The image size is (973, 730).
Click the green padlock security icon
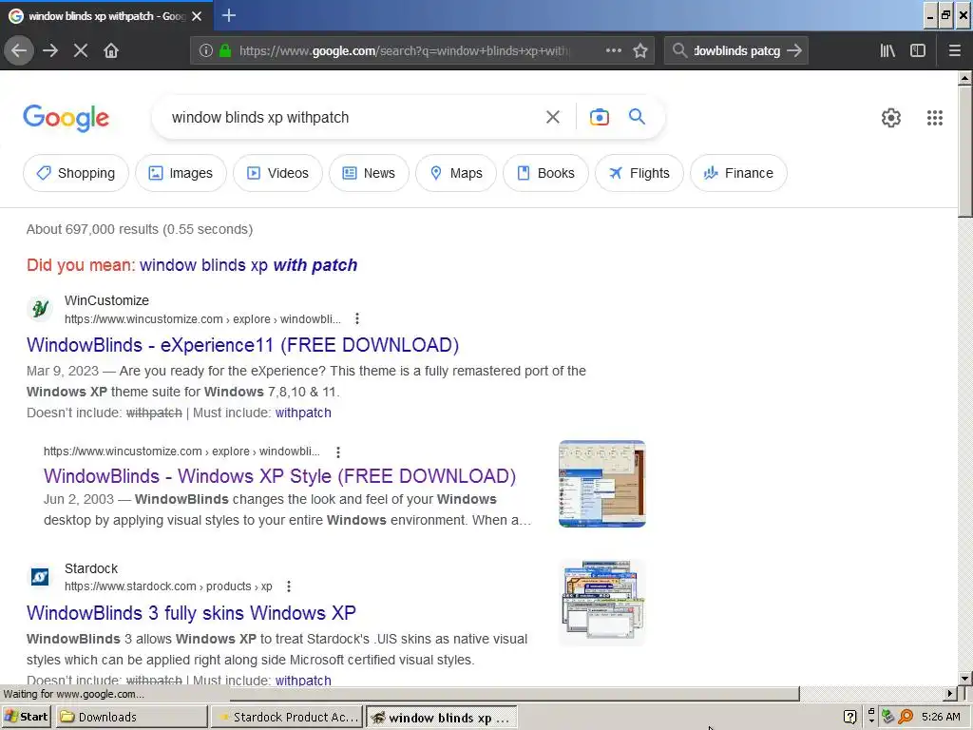coord(225,51)
